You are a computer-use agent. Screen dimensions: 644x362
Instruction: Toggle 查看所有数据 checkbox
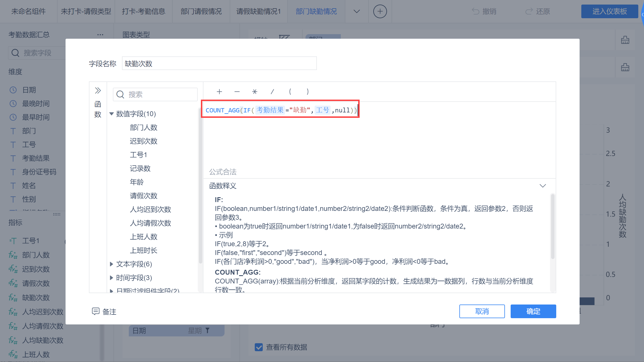tap(259, 347)
